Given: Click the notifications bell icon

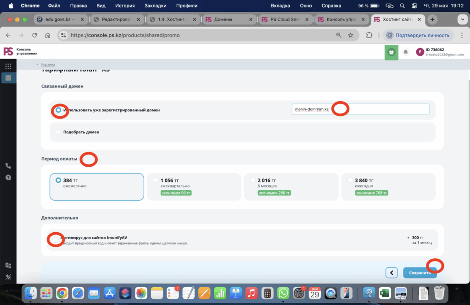Looking at the screenshot, I should pos(406,52).
